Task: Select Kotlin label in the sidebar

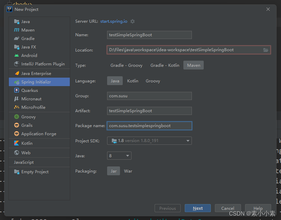Action: pyautogui.click(x=27, y=143)
